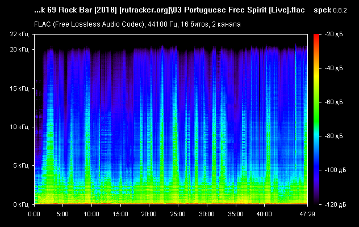Click the -120 дБ scale label
The height and width of the screenshot is (227, 359).
coord(333,204)
